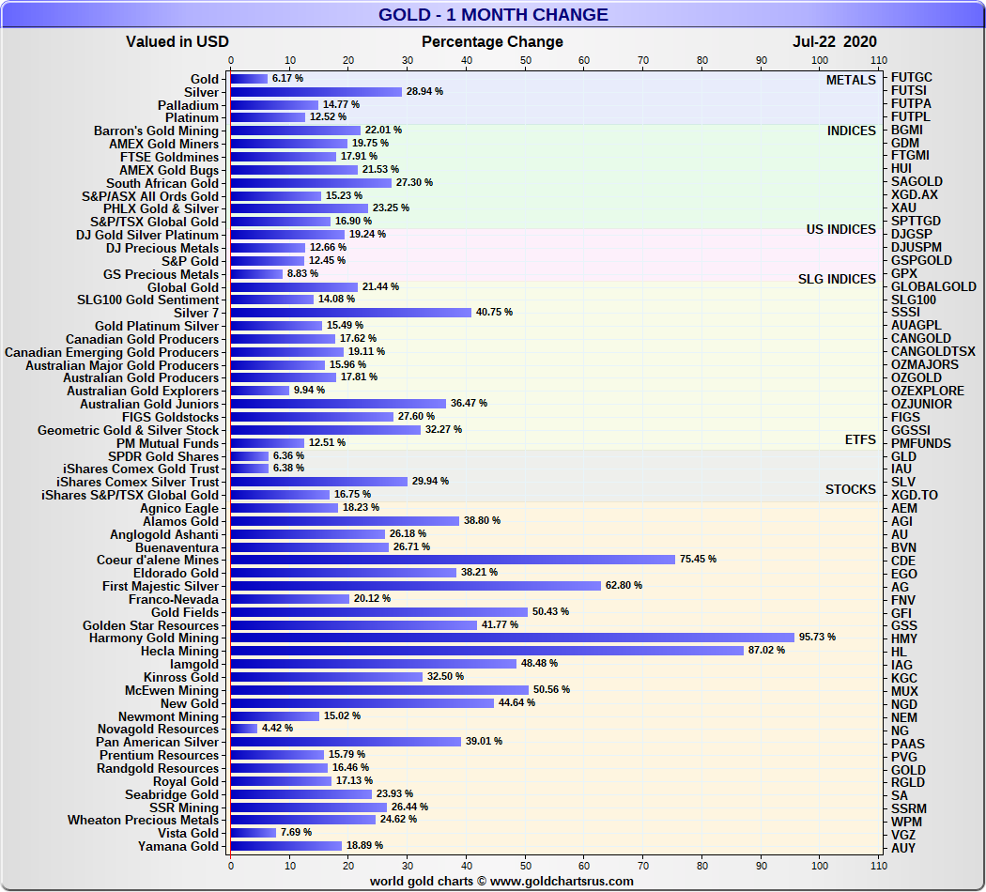Click the South African Gold bar
The width and height of the screenshot is (986, 892).
click(311, 183)
